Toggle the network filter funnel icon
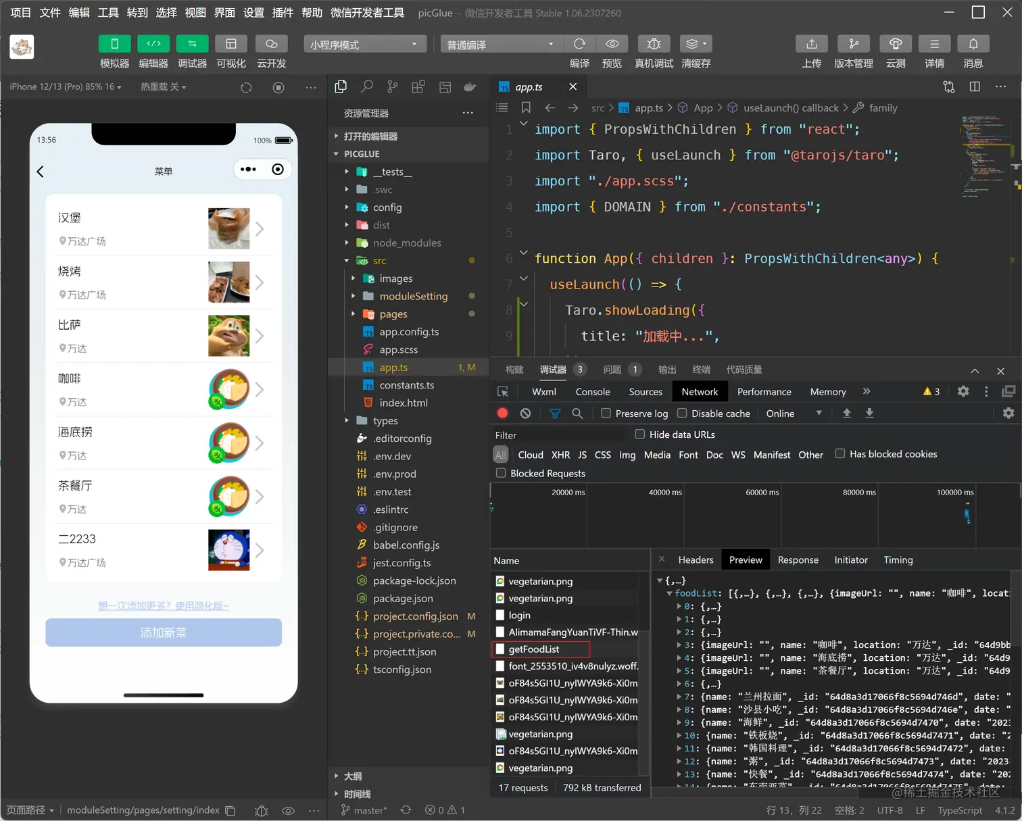 (555, 414)
